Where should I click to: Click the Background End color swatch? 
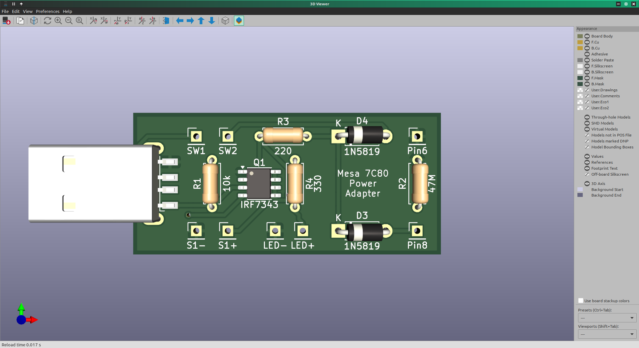tap(580, 195)
